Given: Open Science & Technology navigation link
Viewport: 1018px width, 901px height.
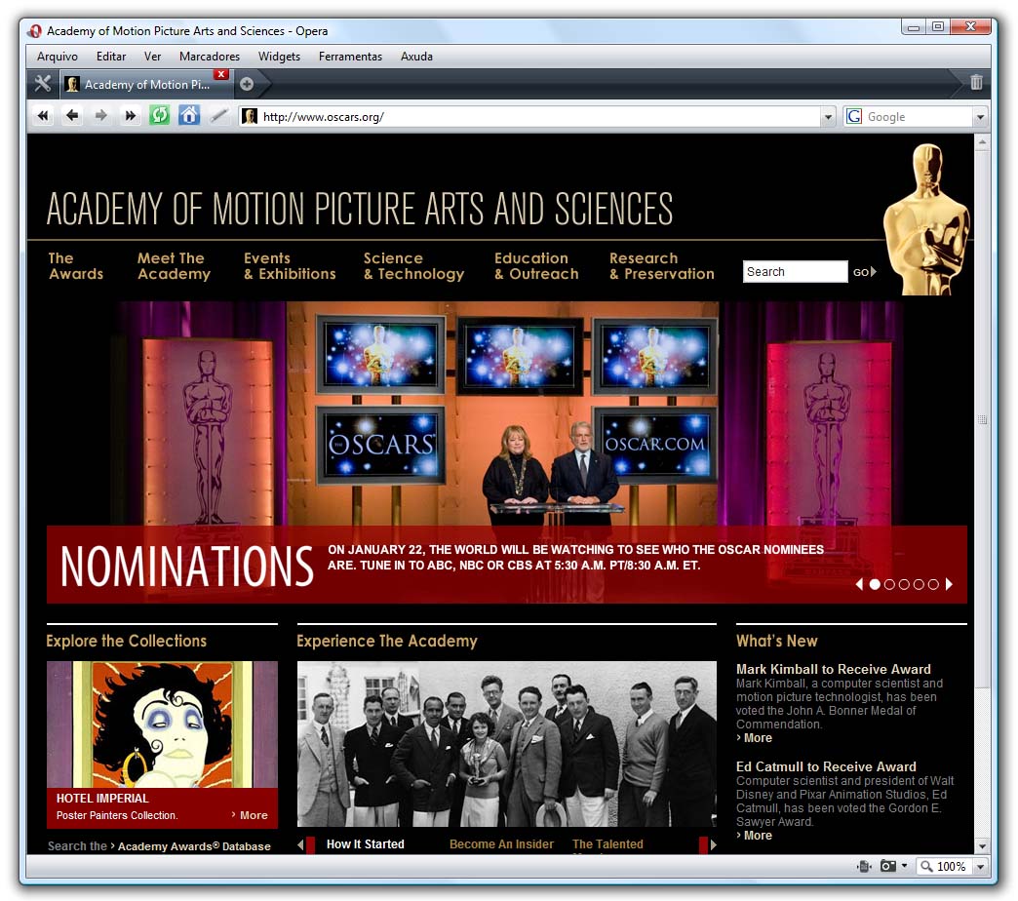Looking at the screenshot, I should [413, 266].
